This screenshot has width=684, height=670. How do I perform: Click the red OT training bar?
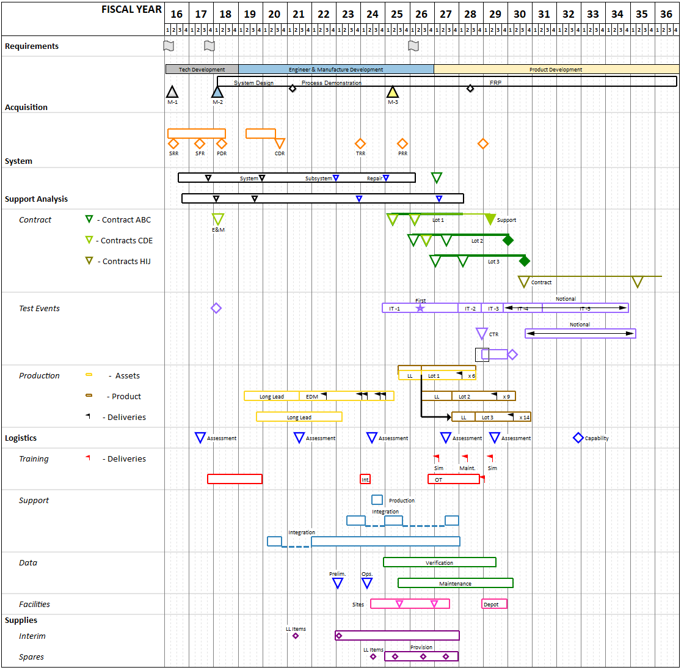[453, 479]
